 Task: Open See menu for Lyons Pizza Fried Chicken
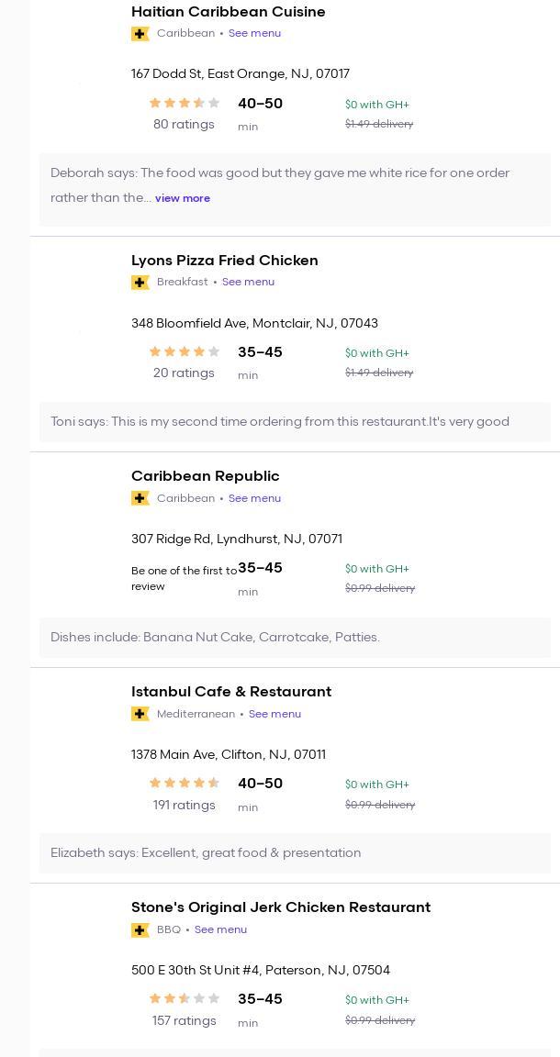(x=248, y=282)
